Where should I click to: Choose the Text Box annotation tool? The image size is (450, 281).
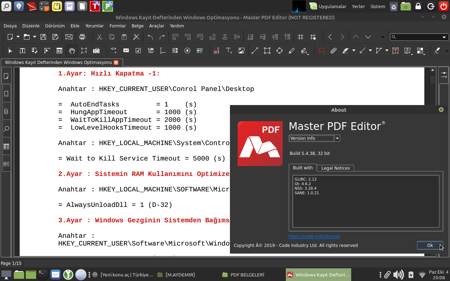(396, 51)
